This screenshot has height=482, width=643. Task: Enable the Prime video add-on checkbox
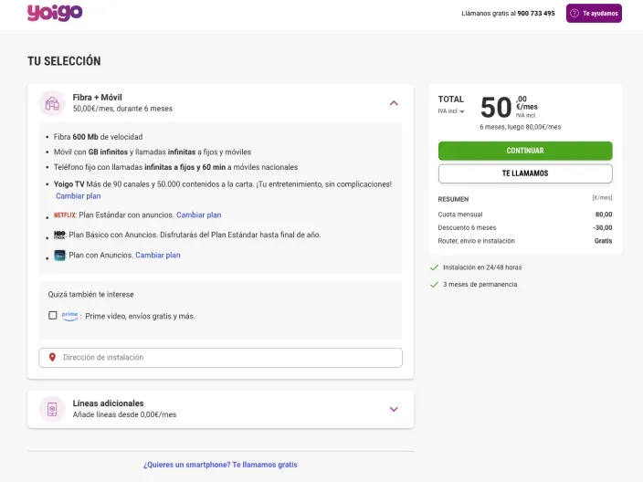52,316
